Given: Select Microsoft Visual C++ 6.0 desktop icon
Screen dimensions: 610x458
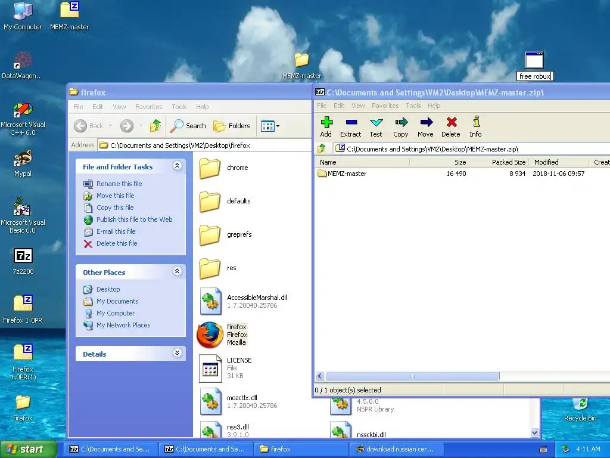Looking at the screenshot, I should (23, 119).
